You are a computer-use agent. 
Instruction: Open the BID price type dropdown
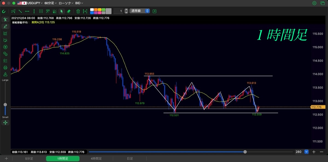pos(79,3)
